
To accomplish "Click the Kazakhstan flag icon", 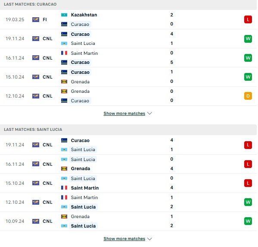I will (64, 15).
